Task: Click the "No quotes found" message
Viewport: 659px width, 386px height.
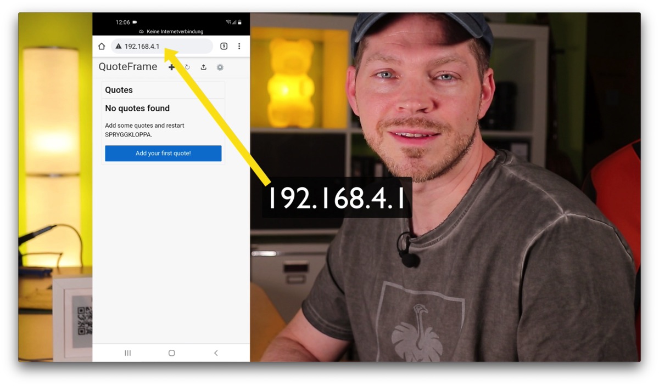Action: click(137, 109)
